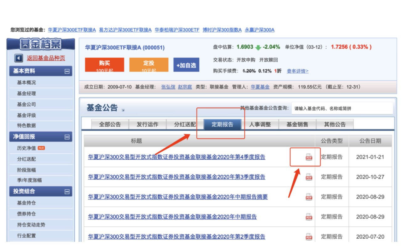Open 特色数据 in the sidebar

tap(26, 126)
